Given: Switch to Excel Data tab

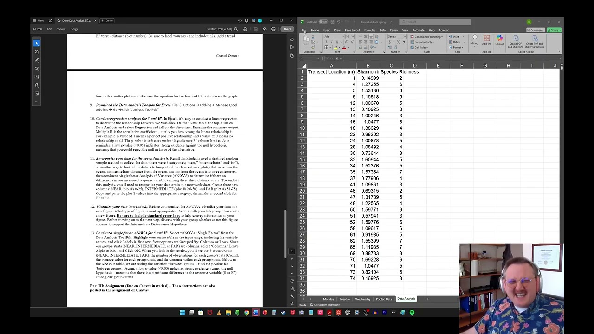Looking at the screenshot, I should click(383, 30).
